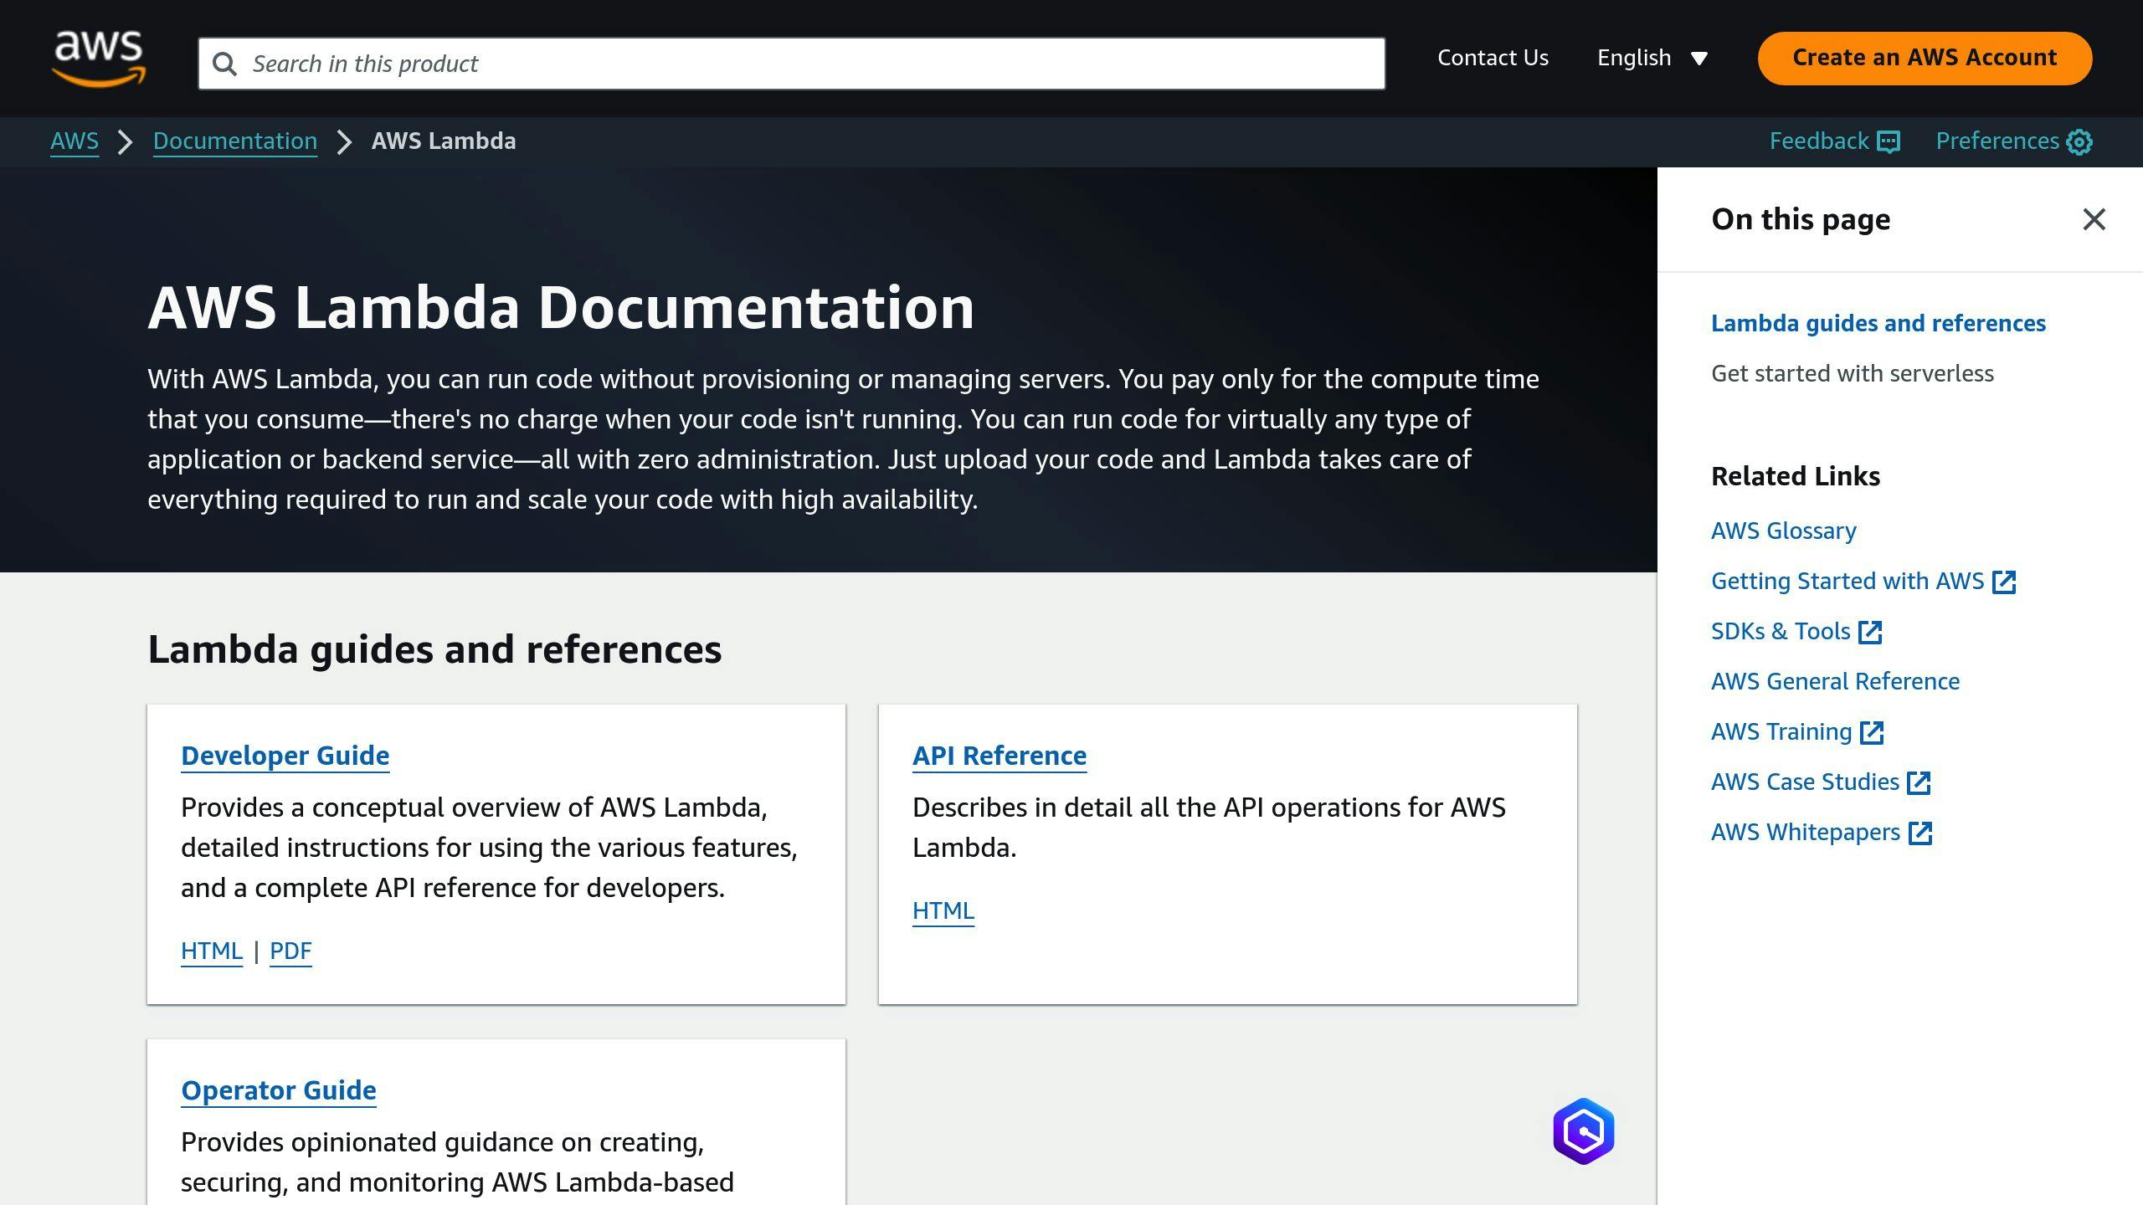Viewport: 2143px width, 1205px height.
Task: Scroll down to Operator Guide section
Action: (278, 1089)
